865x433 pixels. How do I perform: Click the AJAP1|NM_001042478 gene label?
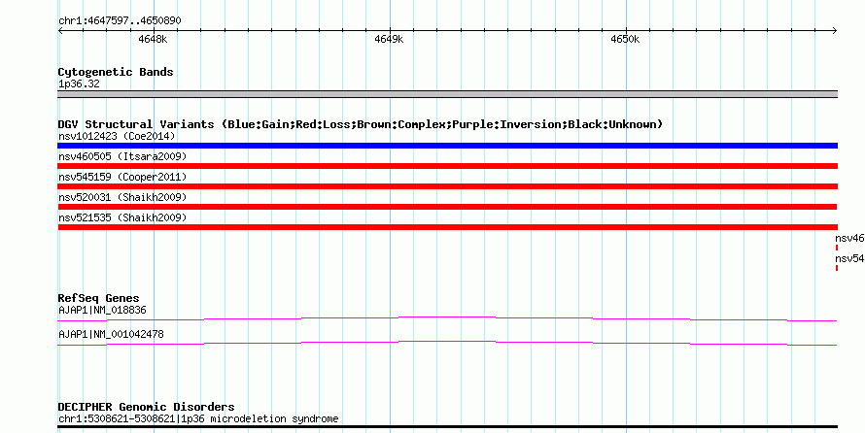pyautogui.click(x=111, y=334)
